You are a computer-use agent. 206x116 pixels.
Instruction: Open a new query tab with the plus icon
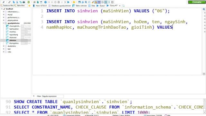coord(123,6)
